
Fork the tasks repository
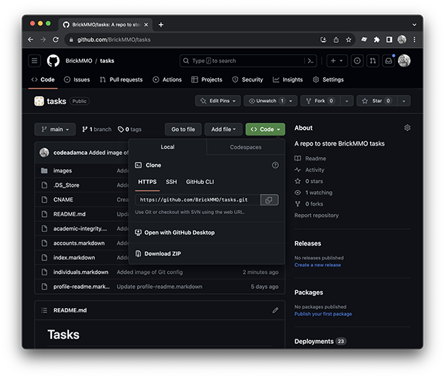click(x=320, y=101)
